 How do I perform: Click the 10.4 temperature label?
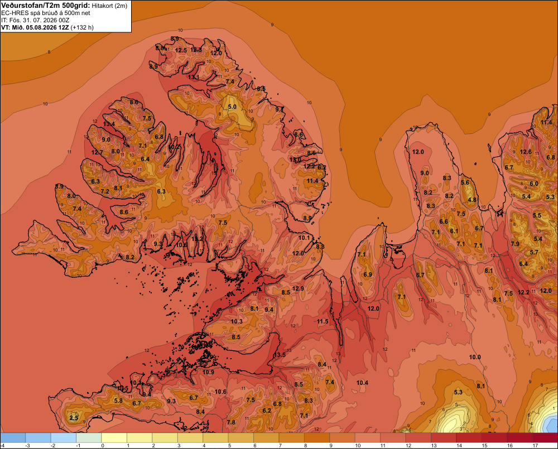pos(362,383)
